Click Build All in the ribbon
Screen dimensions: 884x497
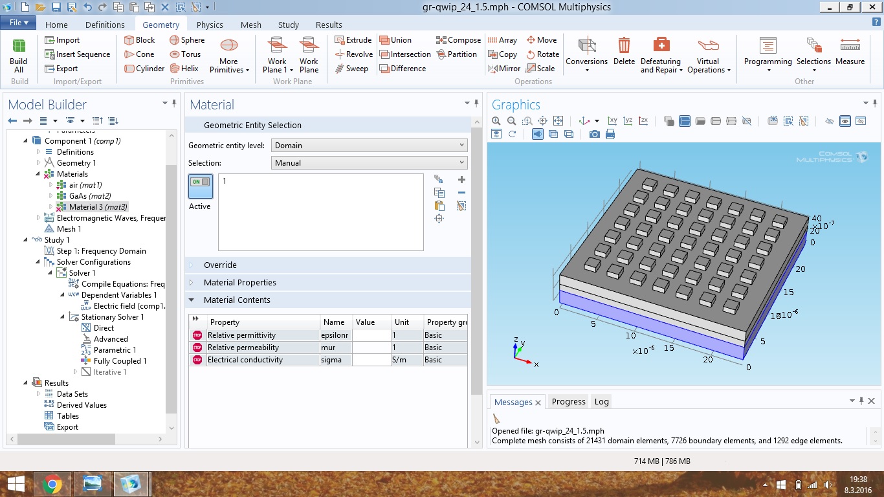[x=19, y=56]
